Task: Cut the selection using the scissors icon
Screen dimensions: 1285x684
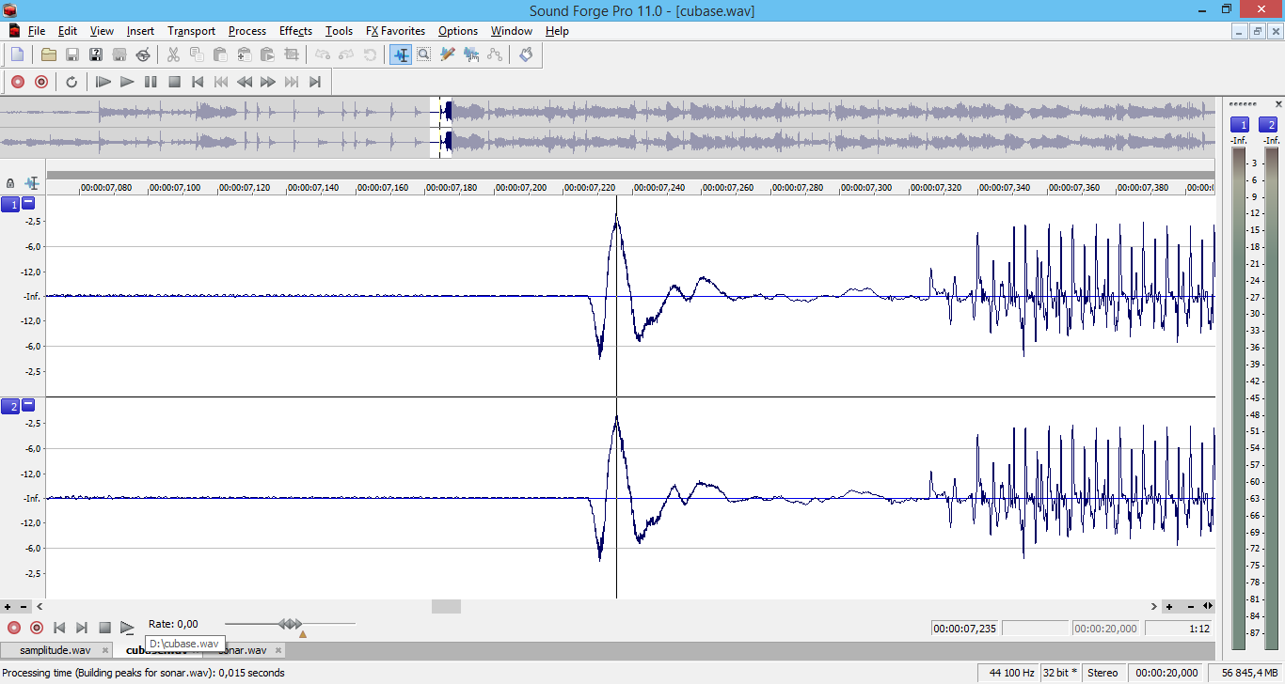Action: click(x=174, y=54)
